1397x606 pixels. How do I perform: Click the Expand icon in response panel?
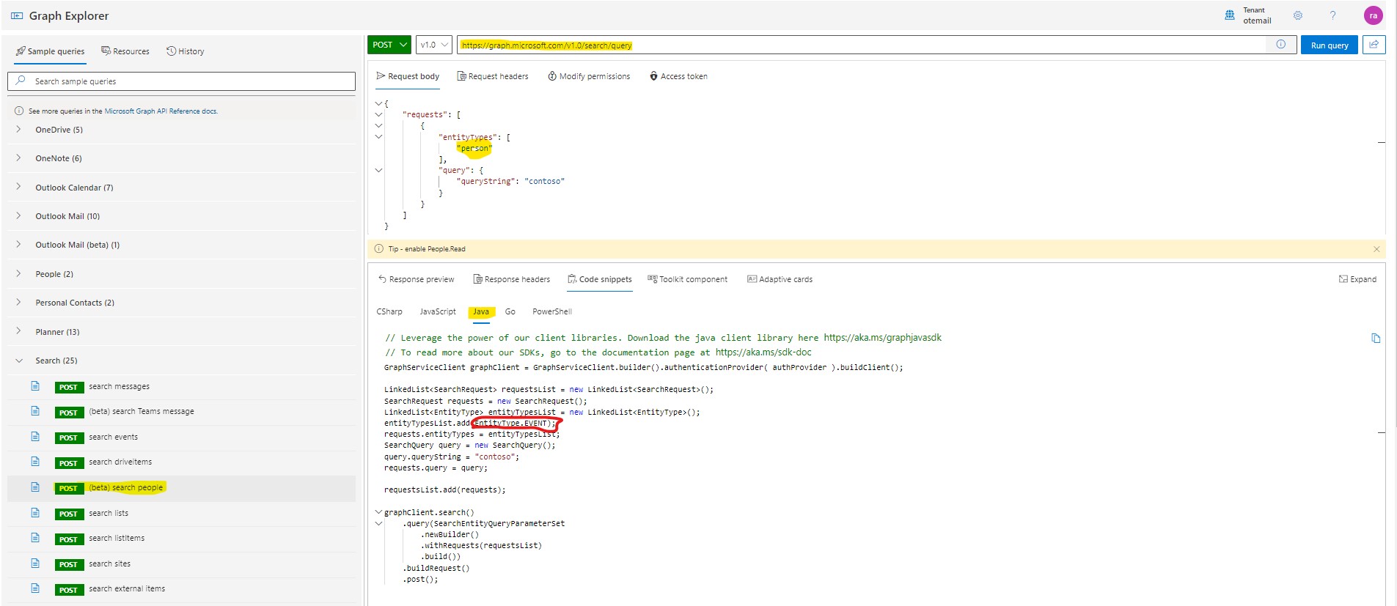pos(1343,279)
